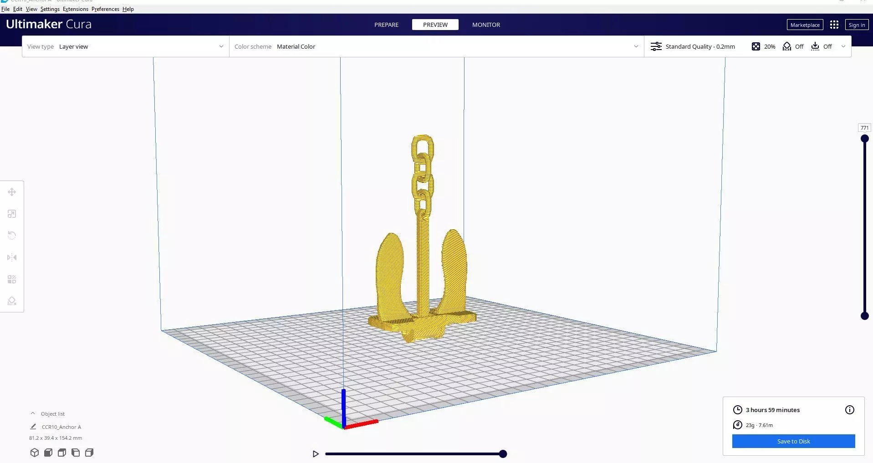Click the Standard Quality - 0.2mm profile text
Image resolution: width=873 pixels, height=463 pixels.
coord(700,46)
